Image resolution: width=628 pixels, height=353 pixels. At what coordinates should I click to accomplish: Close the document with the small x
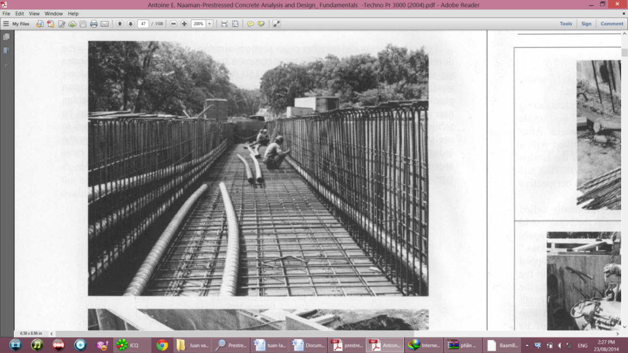point(623,14)
